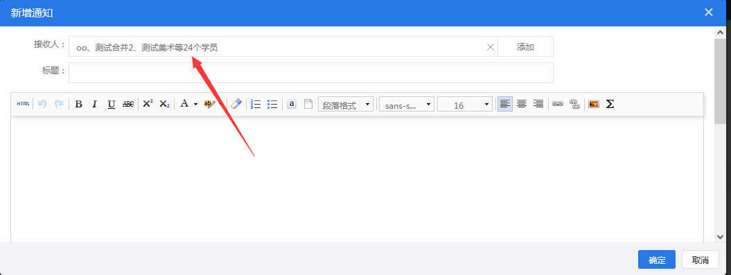Open the 段落格式 dropdown
The width and height of the screenshot is (731, 275).
pyautogui.click(x=346, y=105)
